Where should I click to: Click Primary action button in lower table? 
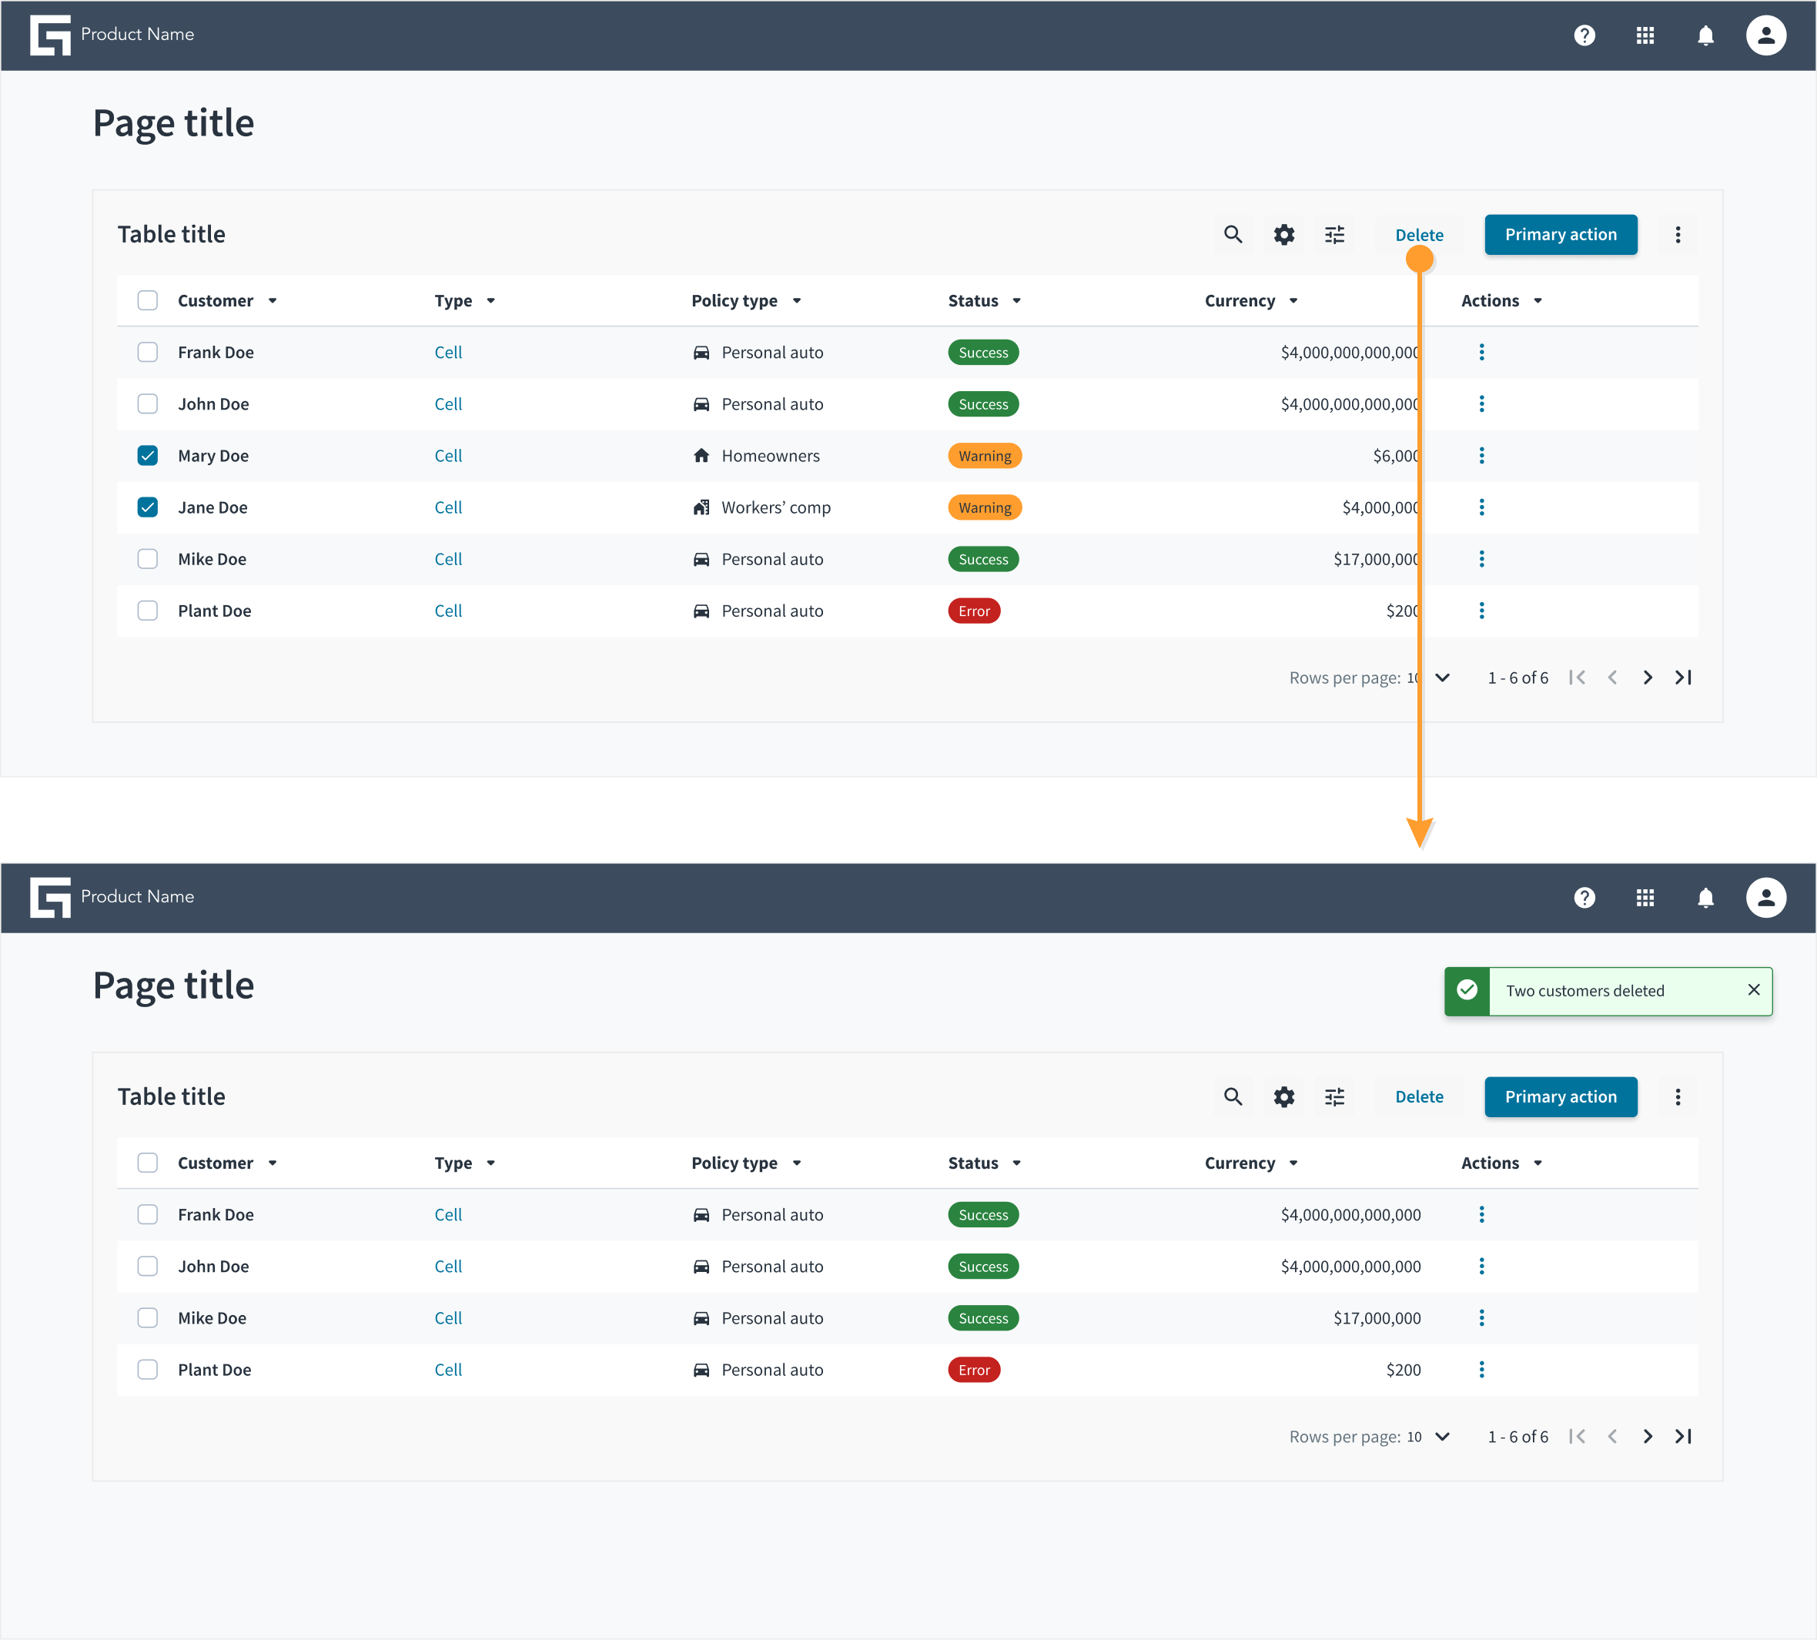pyautogui.click(x=1561, y=1096)
